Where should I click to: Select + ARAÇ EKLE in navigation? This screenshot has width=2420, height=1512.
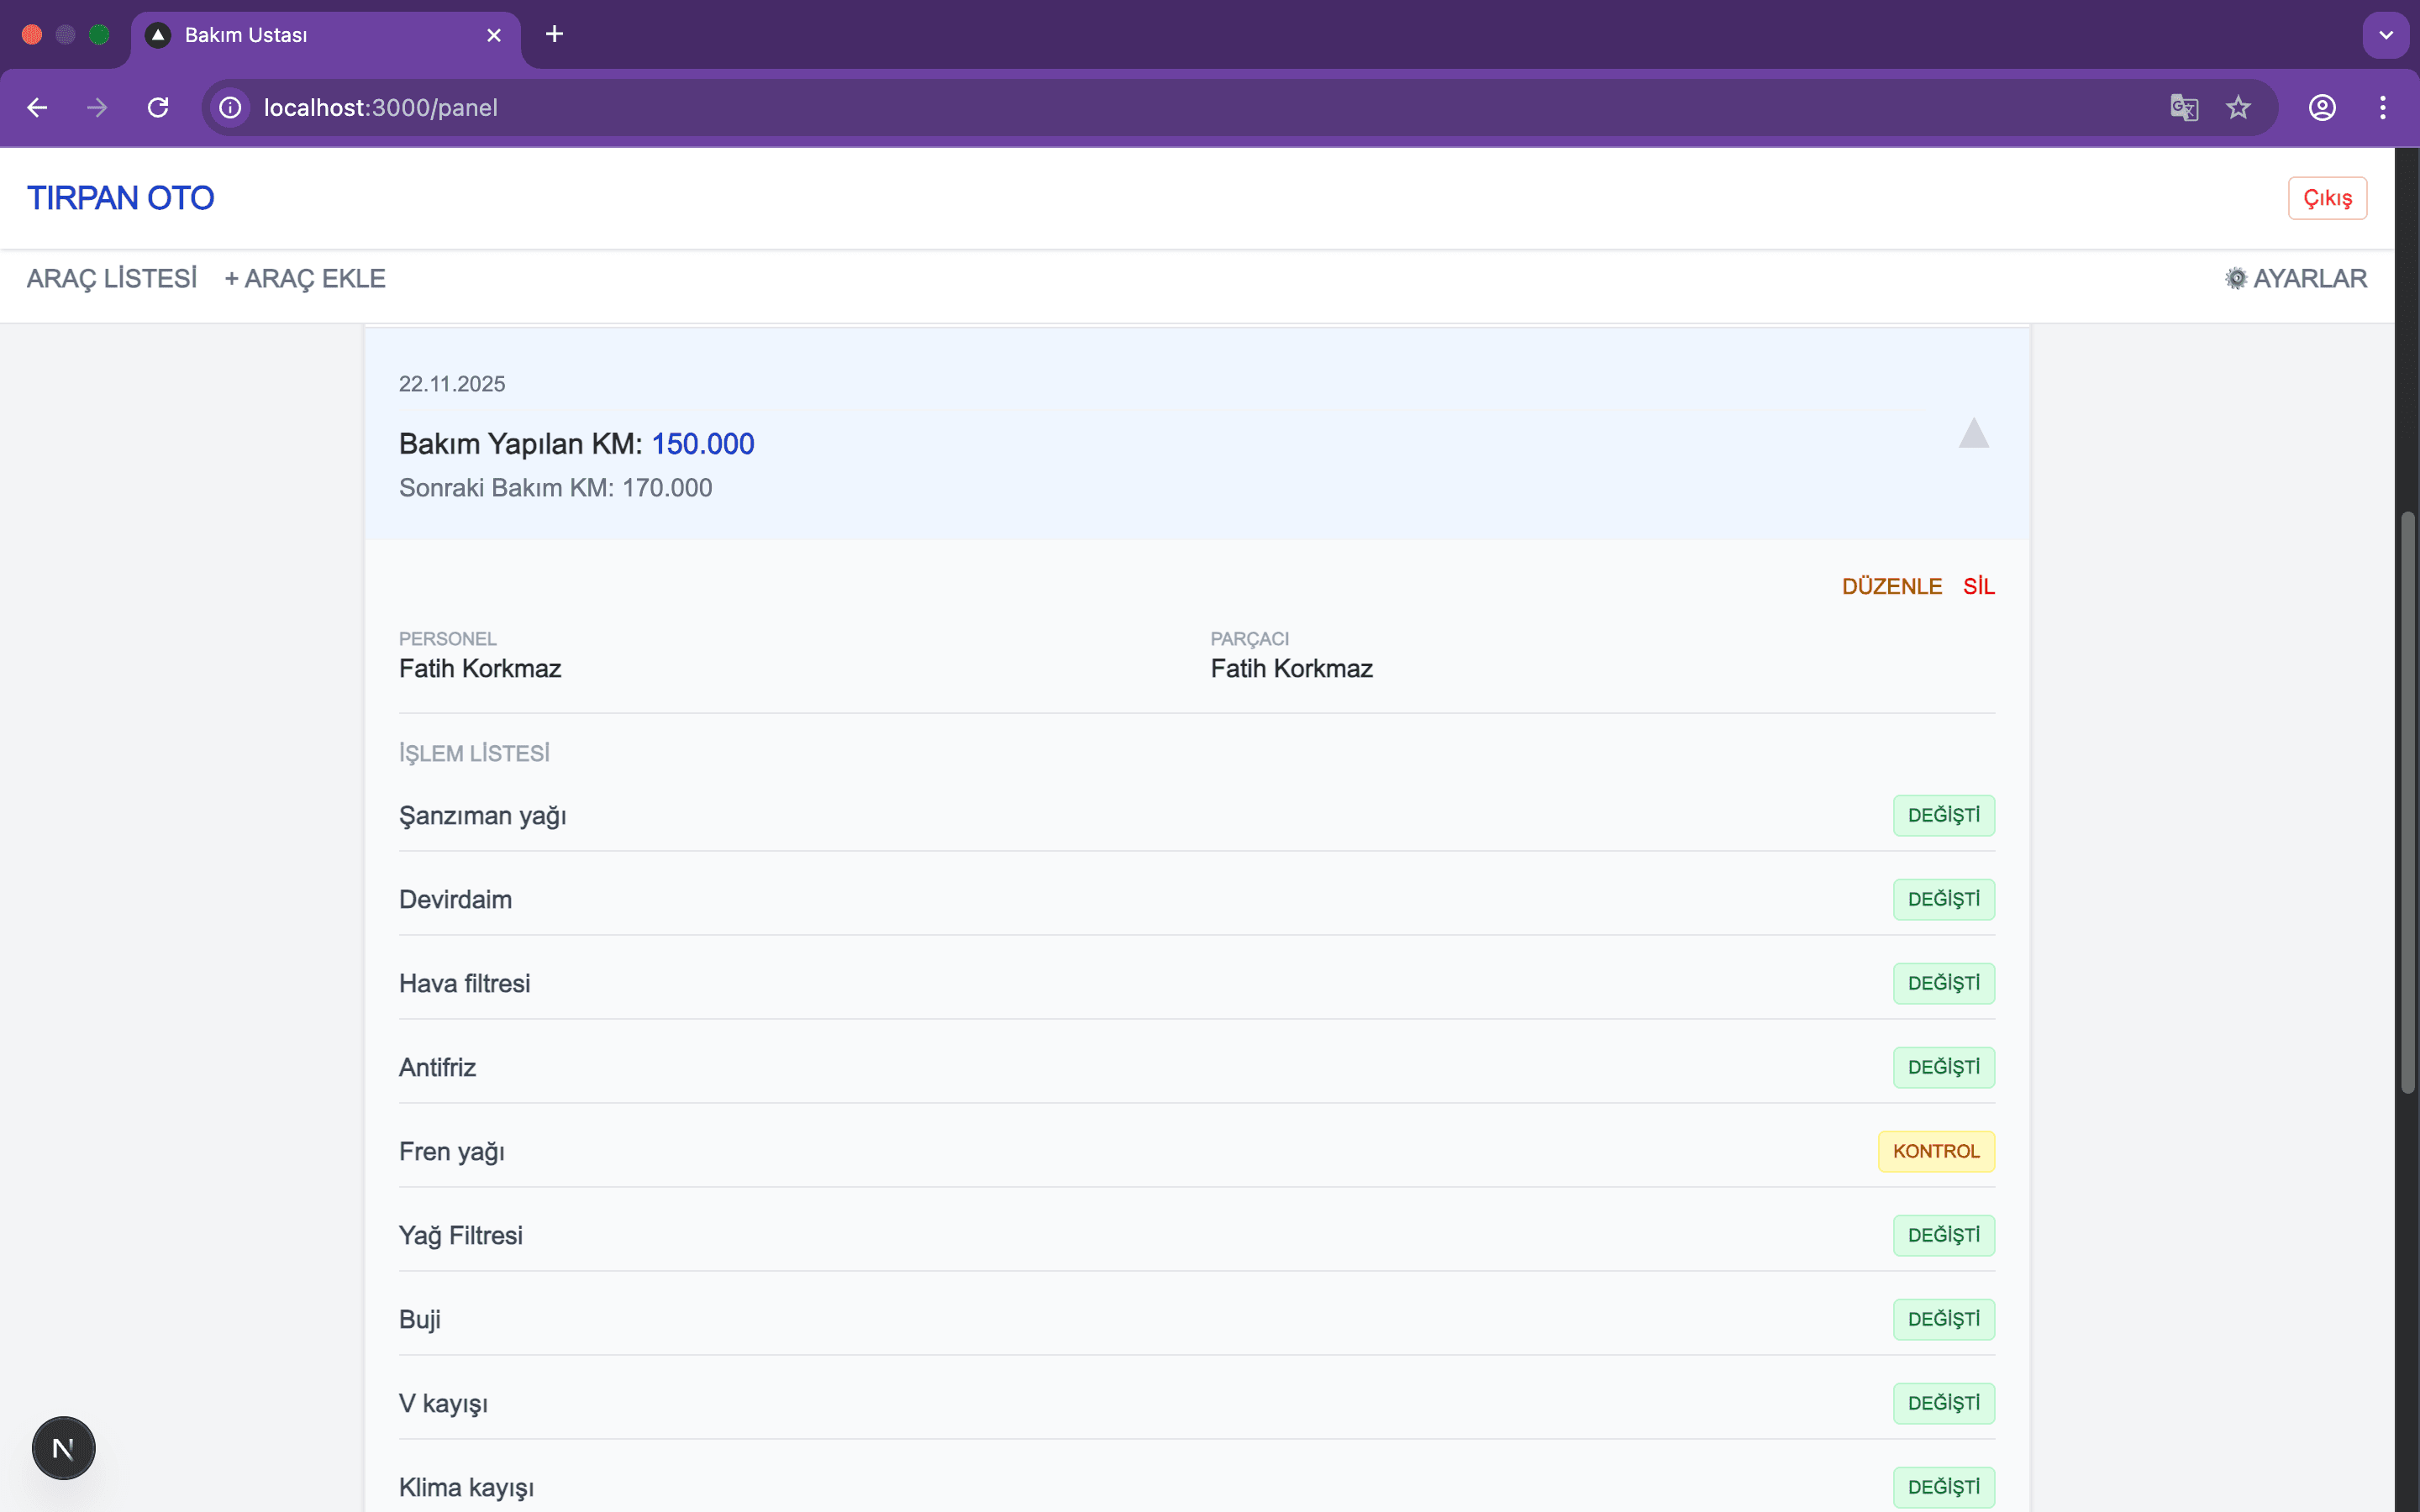(305, 278)
